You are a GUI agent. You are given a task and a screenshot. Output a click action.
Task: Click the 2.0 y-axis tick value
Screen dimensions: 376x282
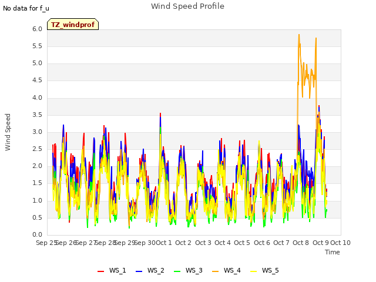(x=37, y=166)
